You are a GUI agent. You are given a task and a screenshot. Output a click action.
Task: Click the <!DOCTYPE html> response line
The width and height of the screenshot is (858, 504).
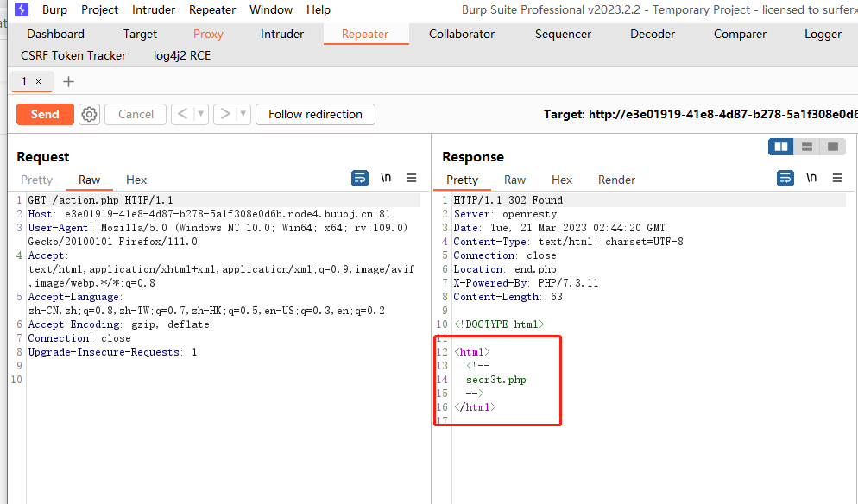click(499, 324)
